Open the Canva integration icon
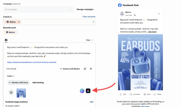The image size is (181, 107). pos(82,91)
